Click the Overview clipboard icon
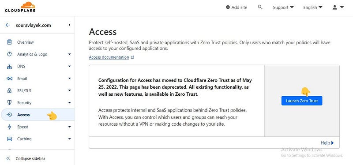353x165 pixels. [x=9, y=42]
